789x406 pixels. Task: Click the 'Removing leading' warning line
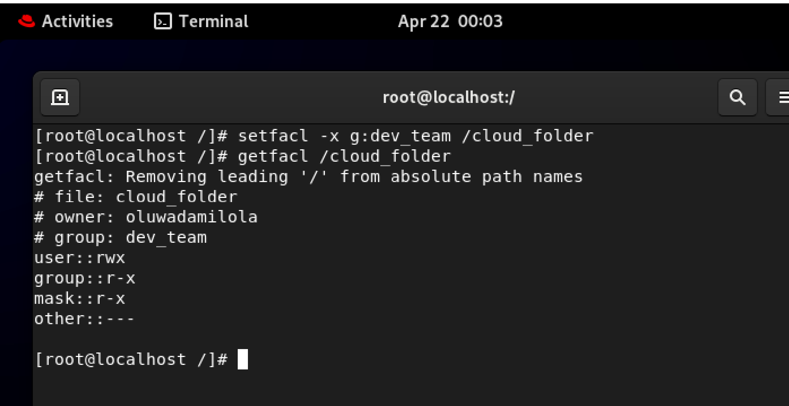[x=308, y=176]
